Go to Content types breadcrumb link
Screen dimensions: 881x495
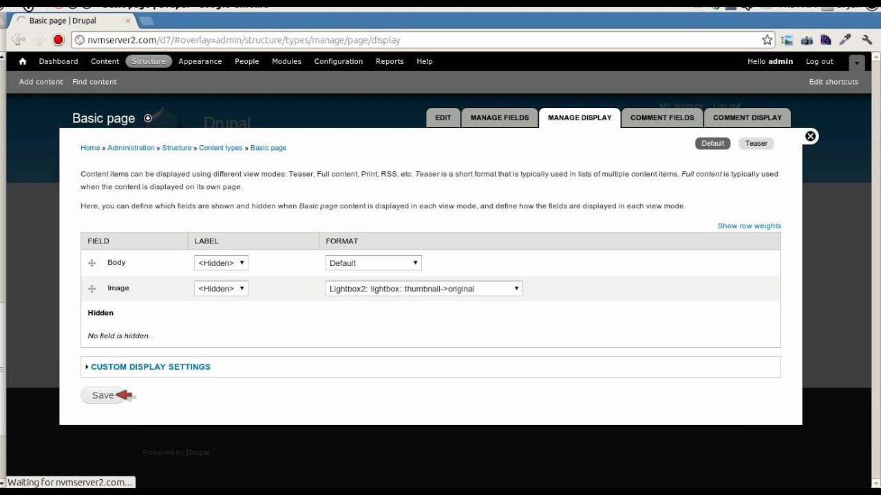tap(221, 148)
